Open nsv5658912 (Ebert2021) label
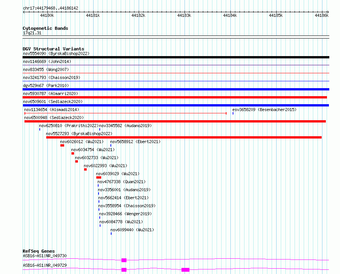The height and width of the screenshot is (274, 340). pos(135,142)
